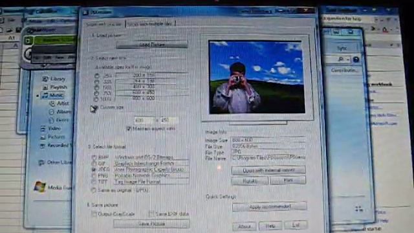Click the Music note icon in Media Player
This screenshot has height=233, width=414.
pos(45,95)
